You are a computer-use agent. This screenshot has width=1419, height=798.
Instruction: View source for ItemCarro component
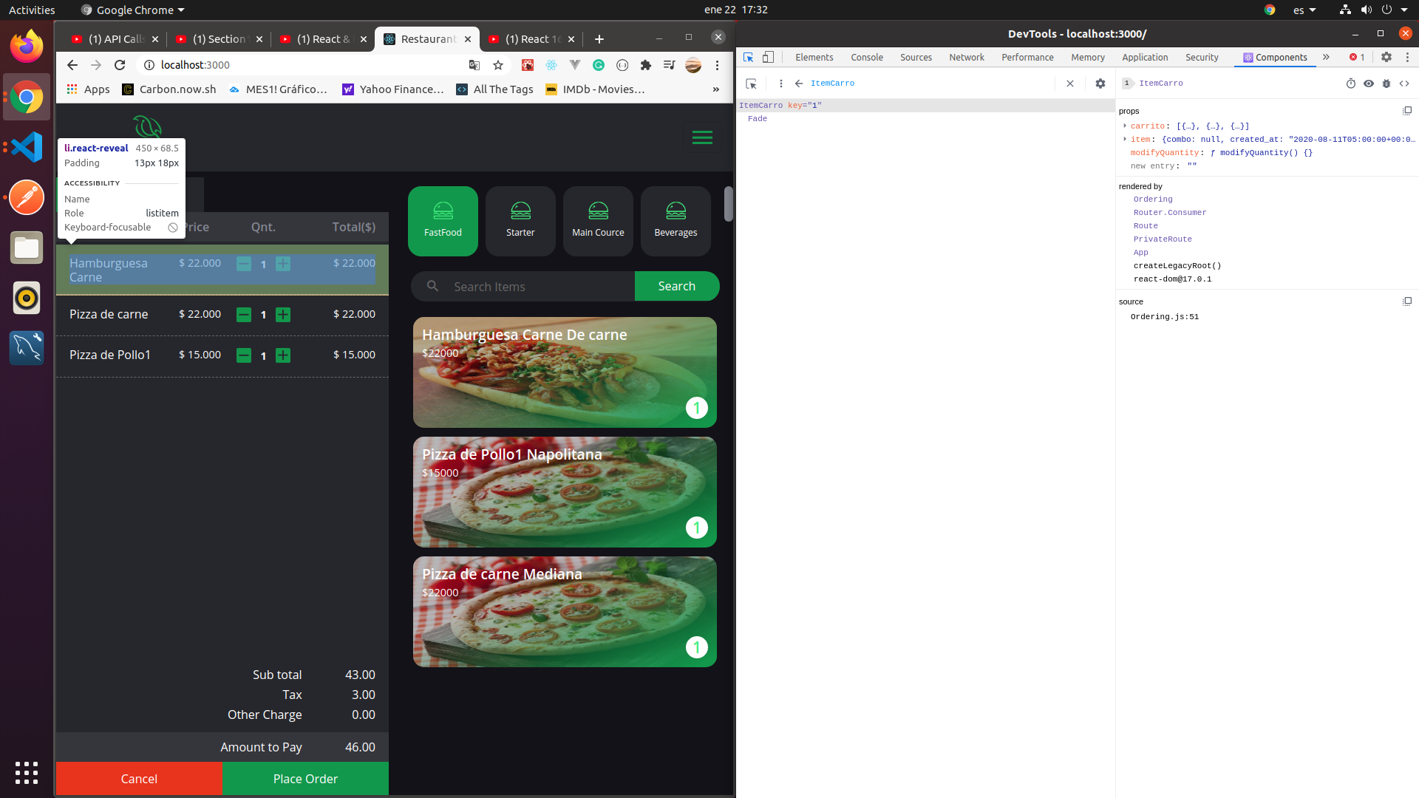[x=1404, y=83]
